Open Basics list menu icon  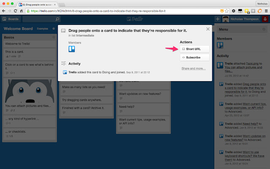pos(54,37)
